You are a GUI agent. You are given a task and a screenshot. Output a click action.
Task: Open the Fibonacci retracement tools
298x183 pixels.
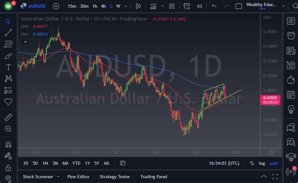coord(8,44)
